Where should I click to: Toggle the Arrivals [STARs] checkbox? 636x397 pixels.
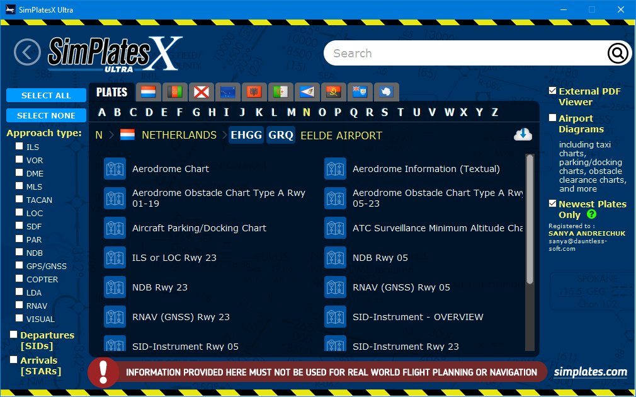tap(13, 360)
